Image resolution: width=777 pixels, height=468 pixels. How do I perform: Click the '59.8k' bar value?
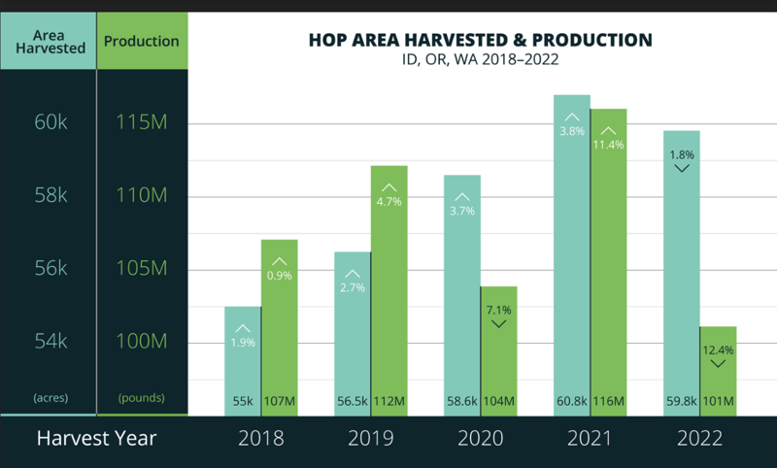[x=682, y=401]
